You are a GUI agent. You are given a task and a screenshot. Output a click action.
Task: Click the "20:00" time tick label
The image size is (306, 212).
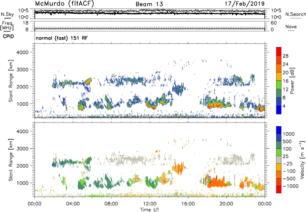pos(226,204)
